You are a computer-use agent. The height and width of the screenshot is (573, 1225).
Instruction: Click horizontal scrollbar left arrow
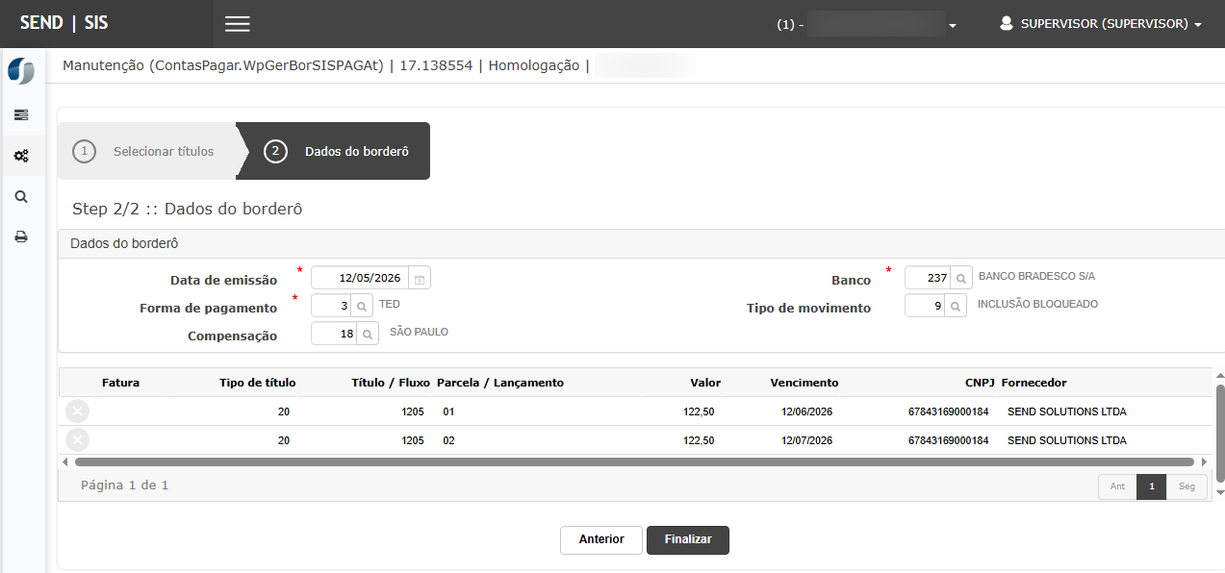(65, 462)
